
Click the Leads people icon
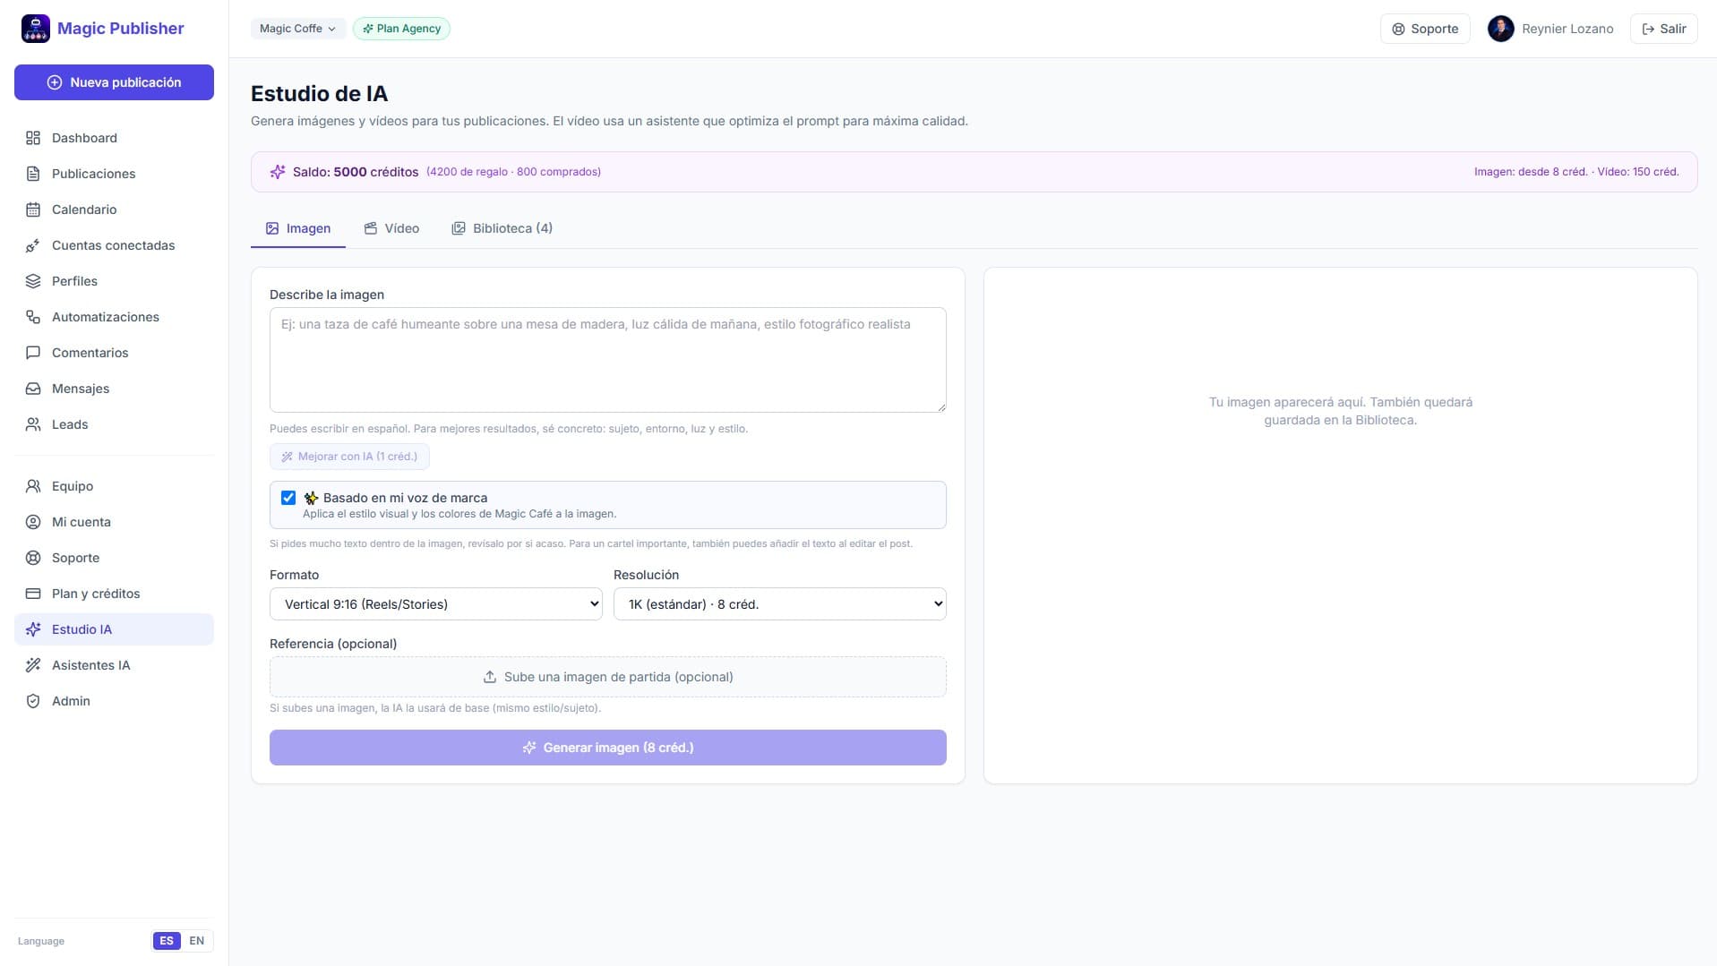click(33, 424)
